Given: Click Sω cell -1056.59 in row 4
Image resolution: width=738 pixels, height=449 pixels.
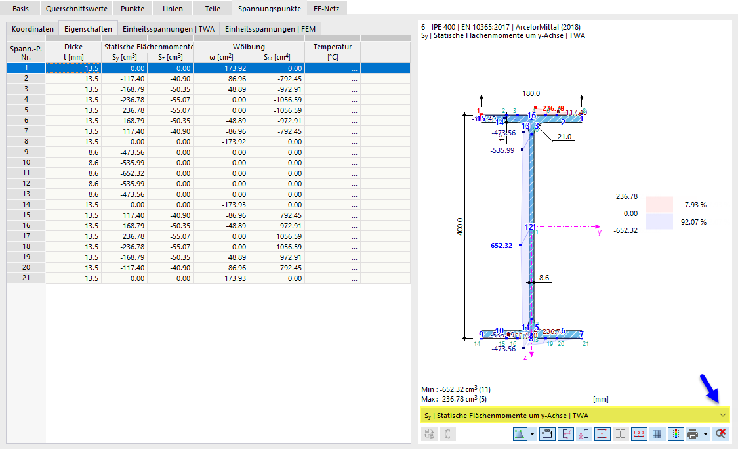Looking at the screenshot, I should 277,100.
